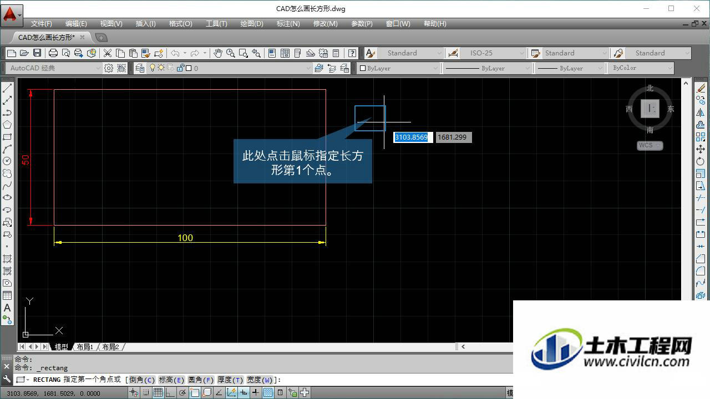Toggle Object Snap in status bar
This screenshot has height=399, width=710.
pyautogui.click(x=195, y=393)
